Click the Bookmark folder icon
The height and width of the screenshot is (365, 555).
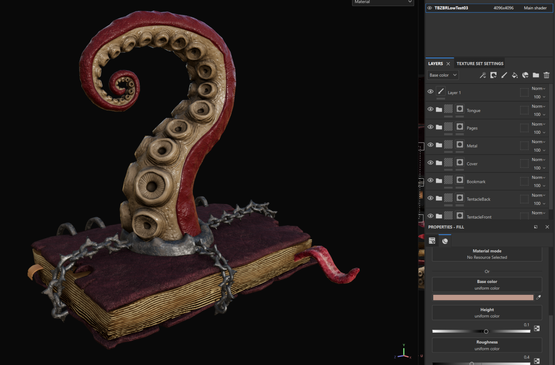click(x=439, y=180)
